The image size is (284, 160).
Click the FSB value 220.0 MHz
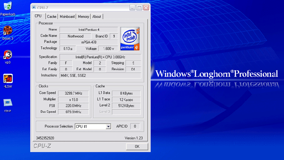tap(73, 105)
